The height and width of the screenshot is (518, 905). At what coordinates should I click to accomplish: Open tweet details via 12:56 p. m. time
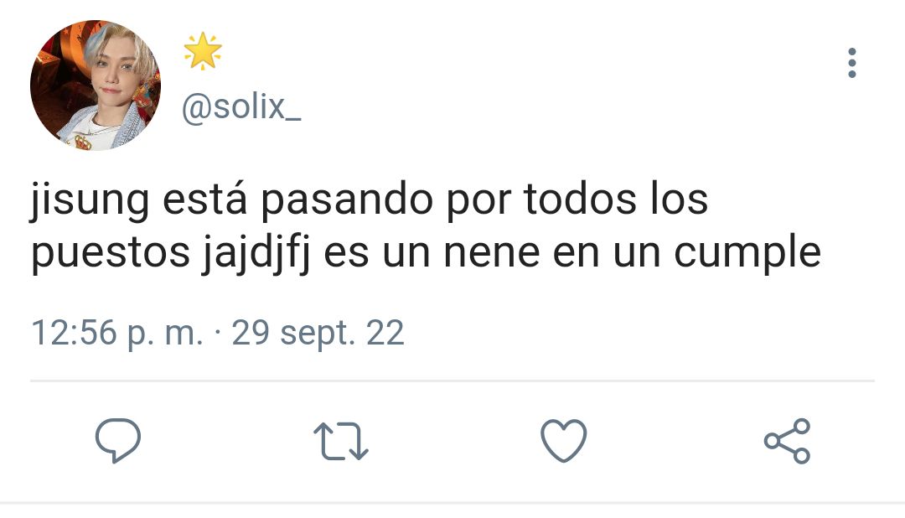[x=117, y=334]
